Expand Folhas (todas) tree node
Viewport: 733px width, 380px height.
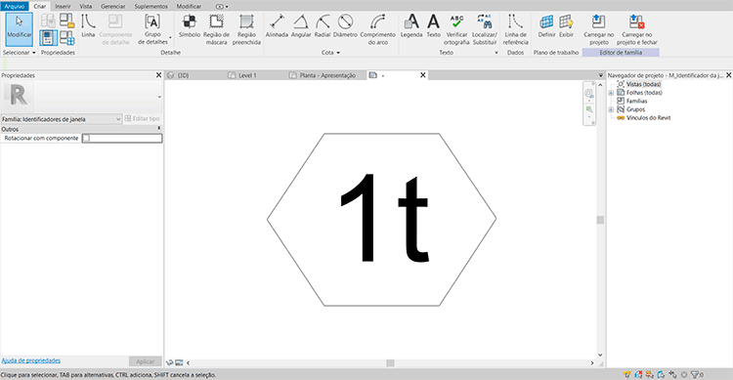tap(611, 93)
